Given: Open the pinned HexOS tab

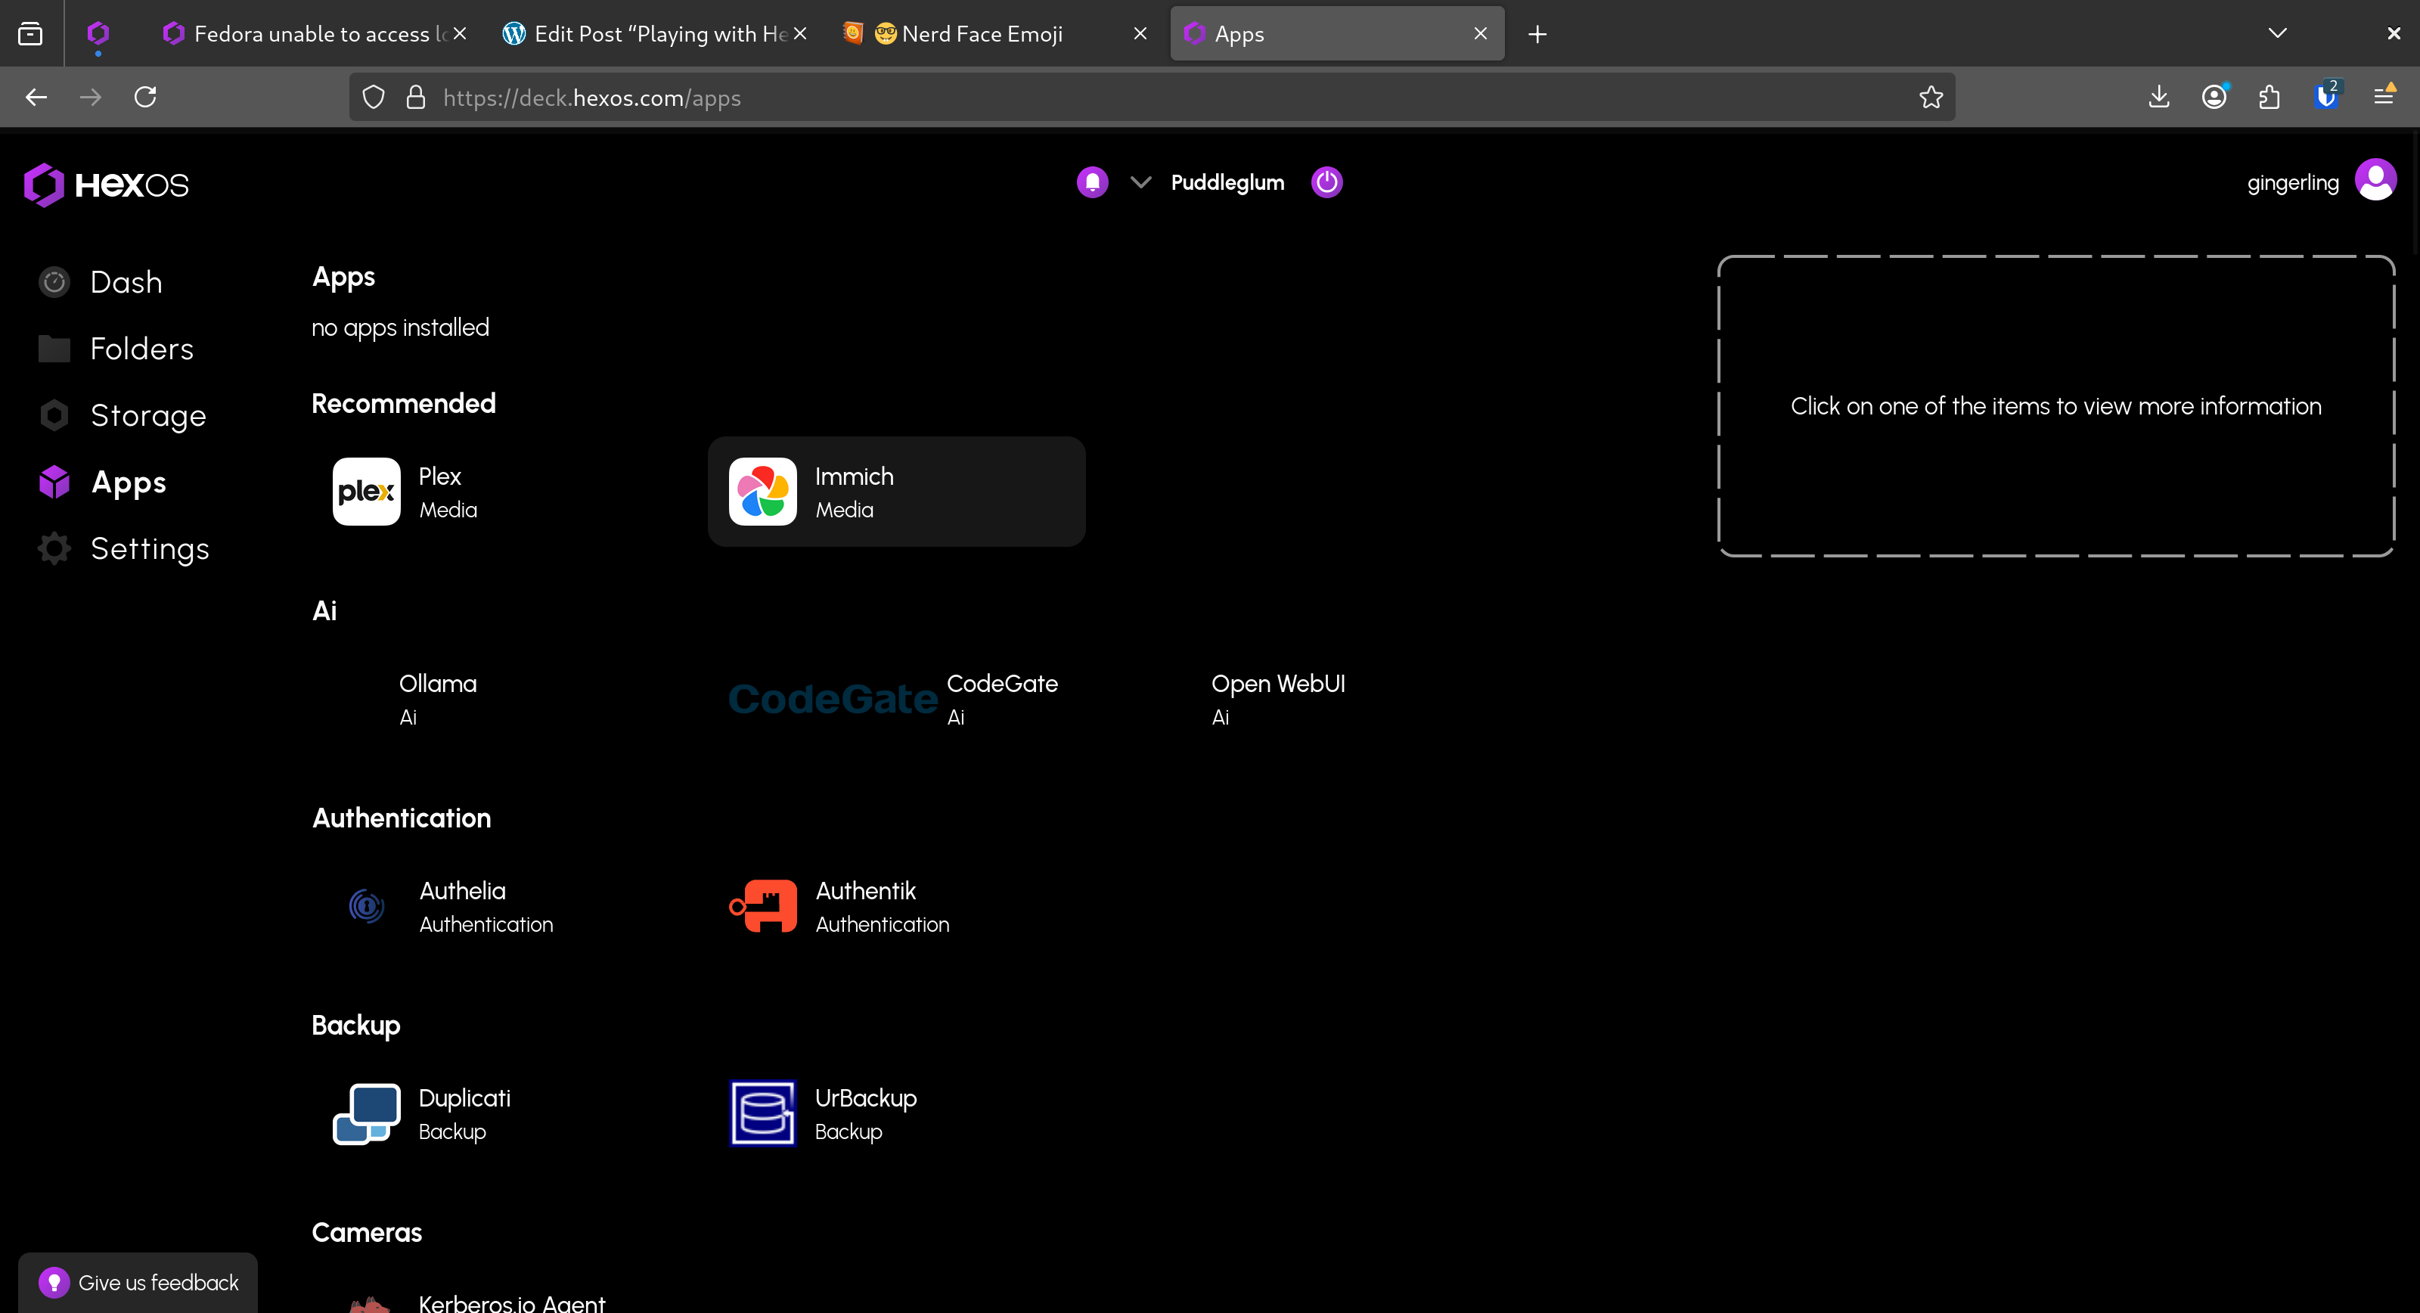Looking at the screenshot, I should click(98, 34).
